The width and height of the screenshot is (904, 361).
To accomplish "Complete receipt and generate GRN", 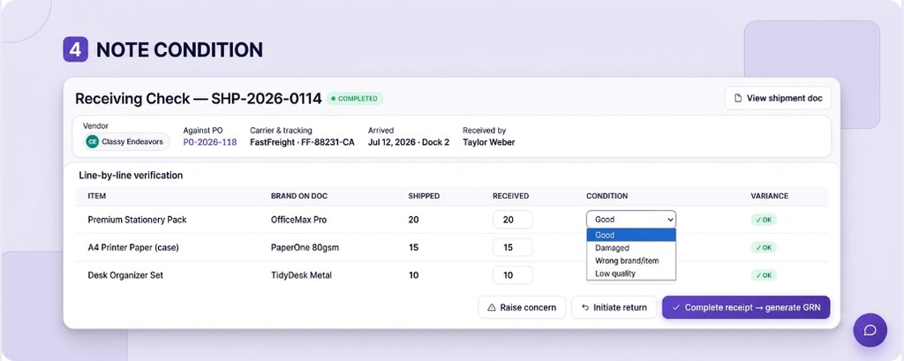I will (745, 307).
